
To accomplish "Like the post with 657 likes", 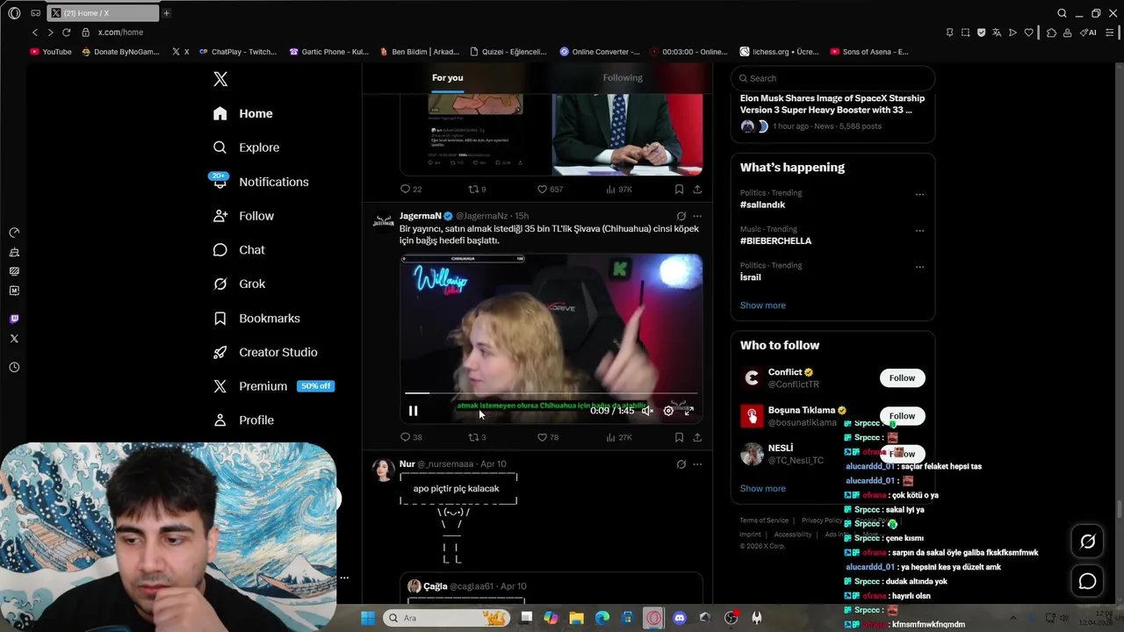I will point(550,190).
